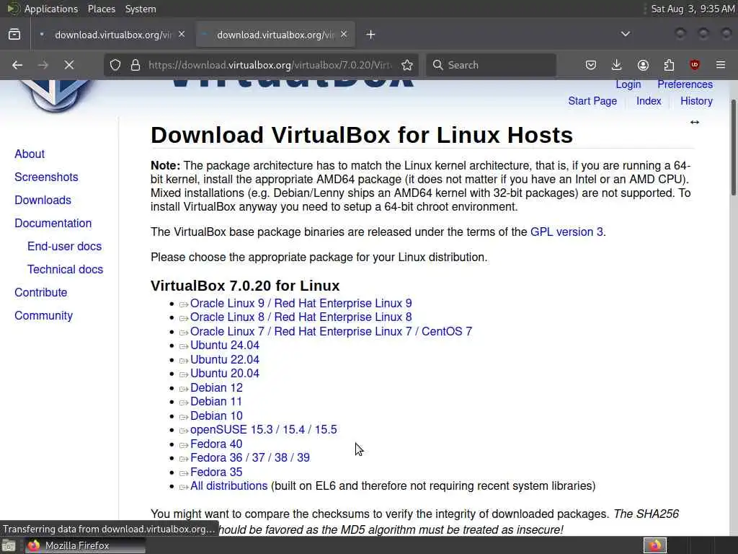Download the Ubuntu 22.04 package

pyautogui.click(x=225, y=360)
